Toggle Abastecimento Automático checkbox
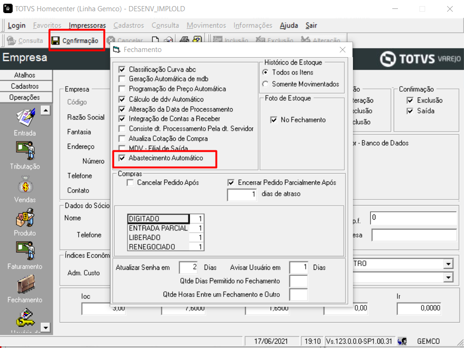 tap(121, 158)
